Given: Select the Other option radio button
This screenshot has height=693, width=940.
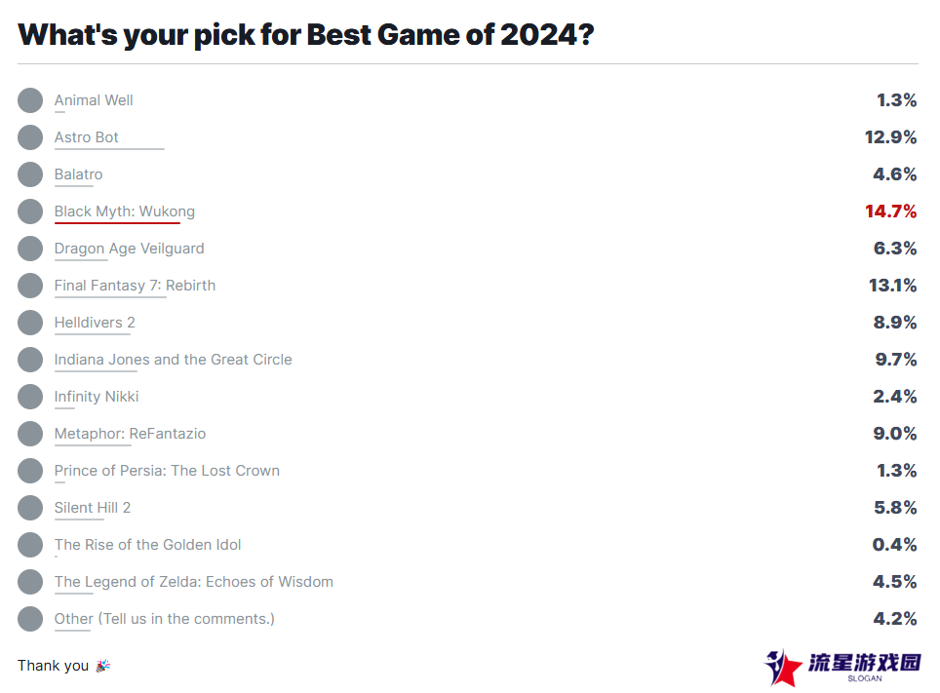Looking at the screenshot, I should 30,619.
